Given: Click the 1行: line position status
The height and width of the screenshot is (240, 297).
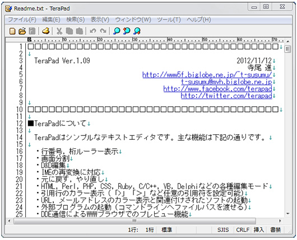Looking at the screenshot, I should pos(133,230).
